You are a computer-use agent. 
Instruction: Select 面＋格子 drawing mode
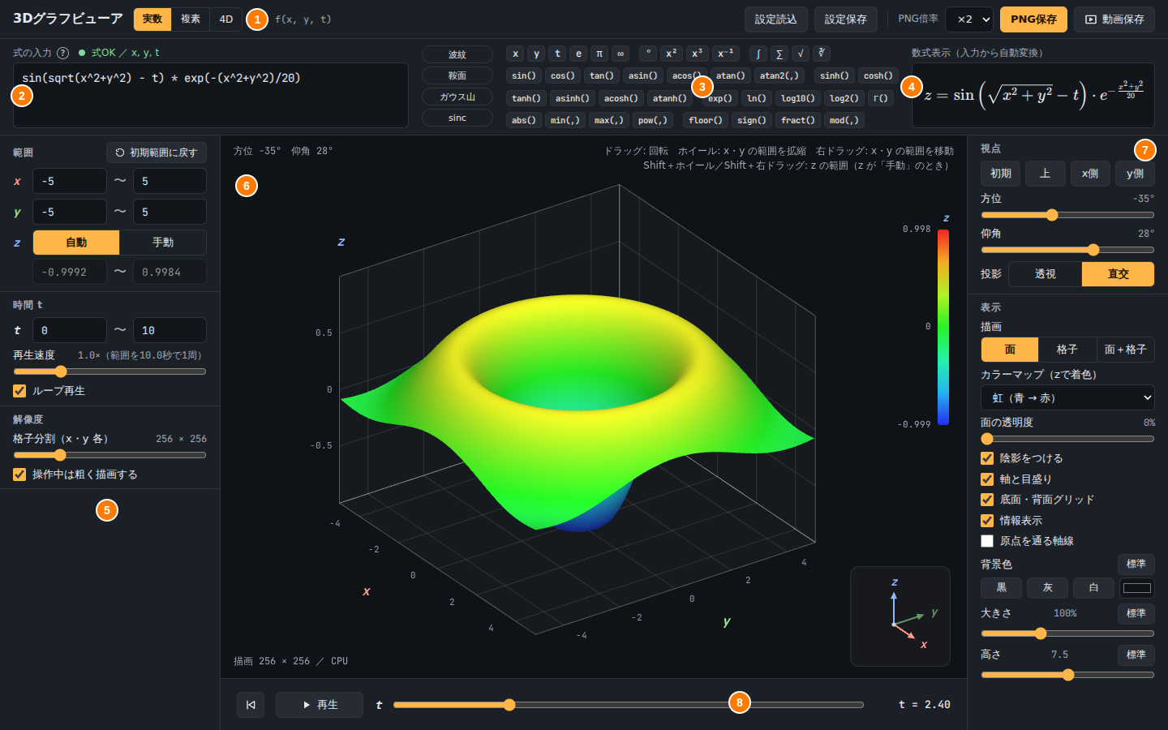point(1126,350)
